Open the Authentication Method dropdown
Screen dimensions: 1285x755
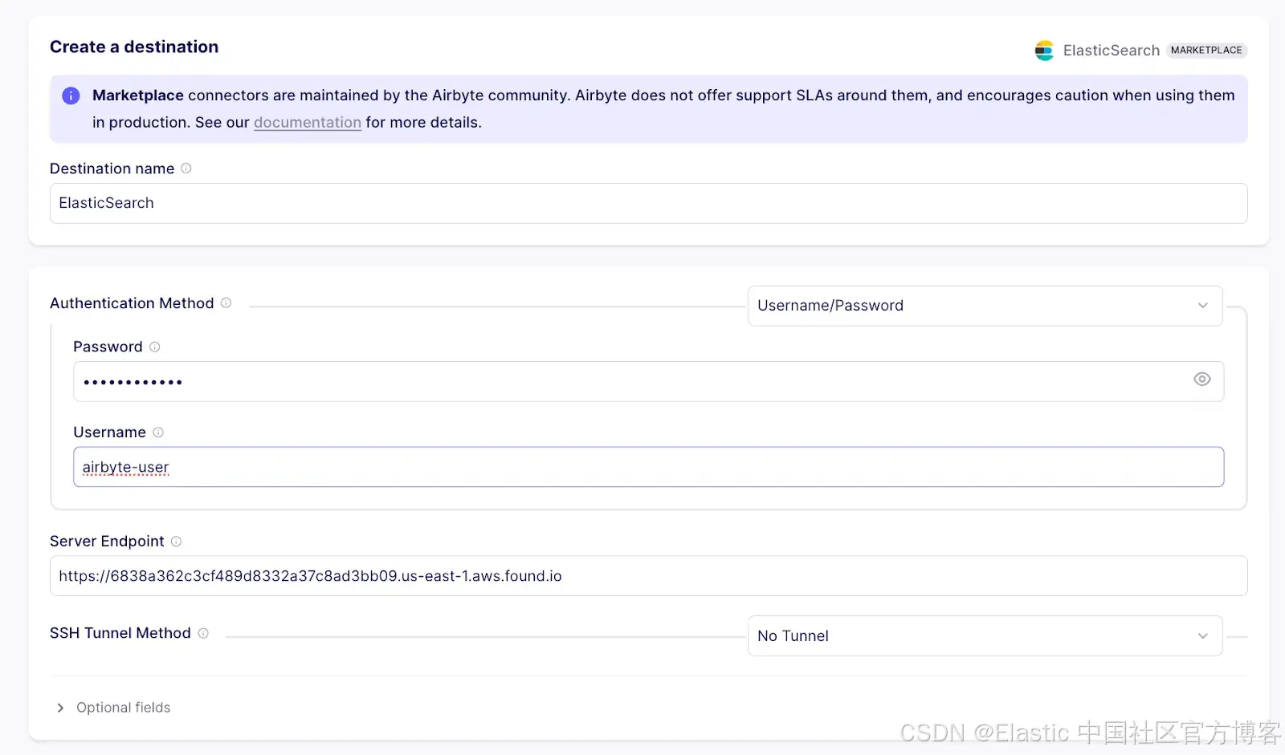[x=984, y=306]
